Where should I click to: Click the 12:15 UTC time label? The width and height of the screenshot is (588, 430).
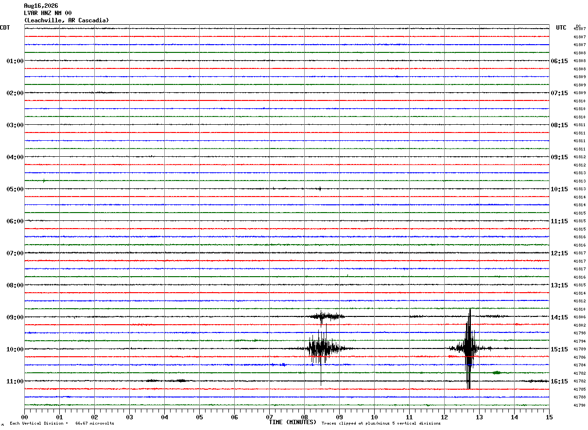(x=559, y=253)
